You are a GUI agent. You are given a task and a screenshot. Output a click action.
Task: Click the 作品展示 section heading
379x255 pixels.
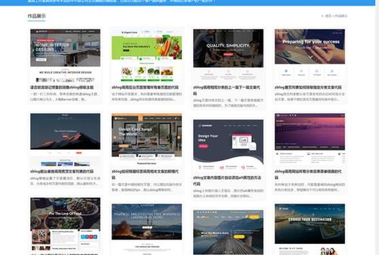pos(36,16)
